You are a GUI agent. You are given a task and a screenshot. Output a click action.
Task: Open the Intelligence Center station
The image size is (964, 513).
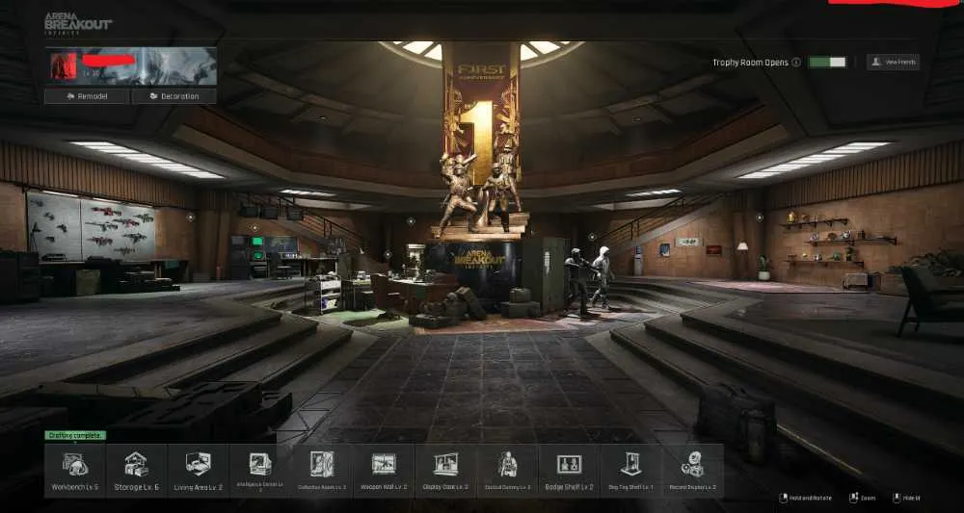(260, 470)
